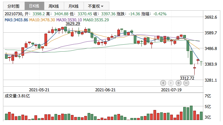Click the 2021-07-19 date label
The height and width of the screenshot is (125, 223).
[x=171, y=90]
